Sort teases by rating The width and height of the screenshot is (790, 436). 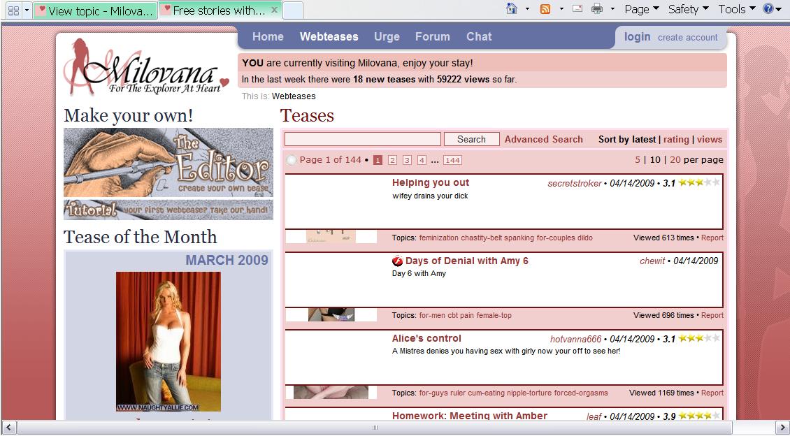pos(675,140)
